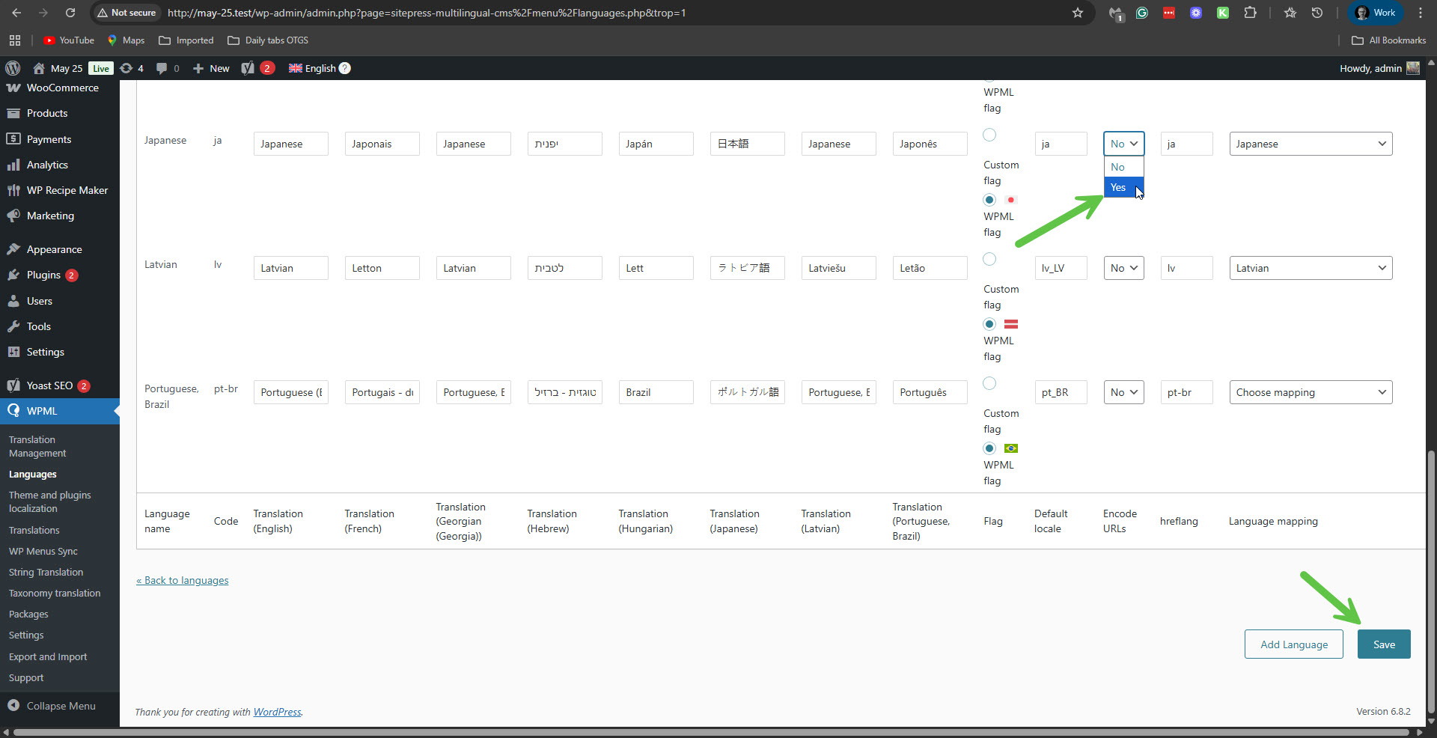The width and height of the screenshot is (1437, 738).
Task: Click the browser back arrow
Action: coord(16,13)
